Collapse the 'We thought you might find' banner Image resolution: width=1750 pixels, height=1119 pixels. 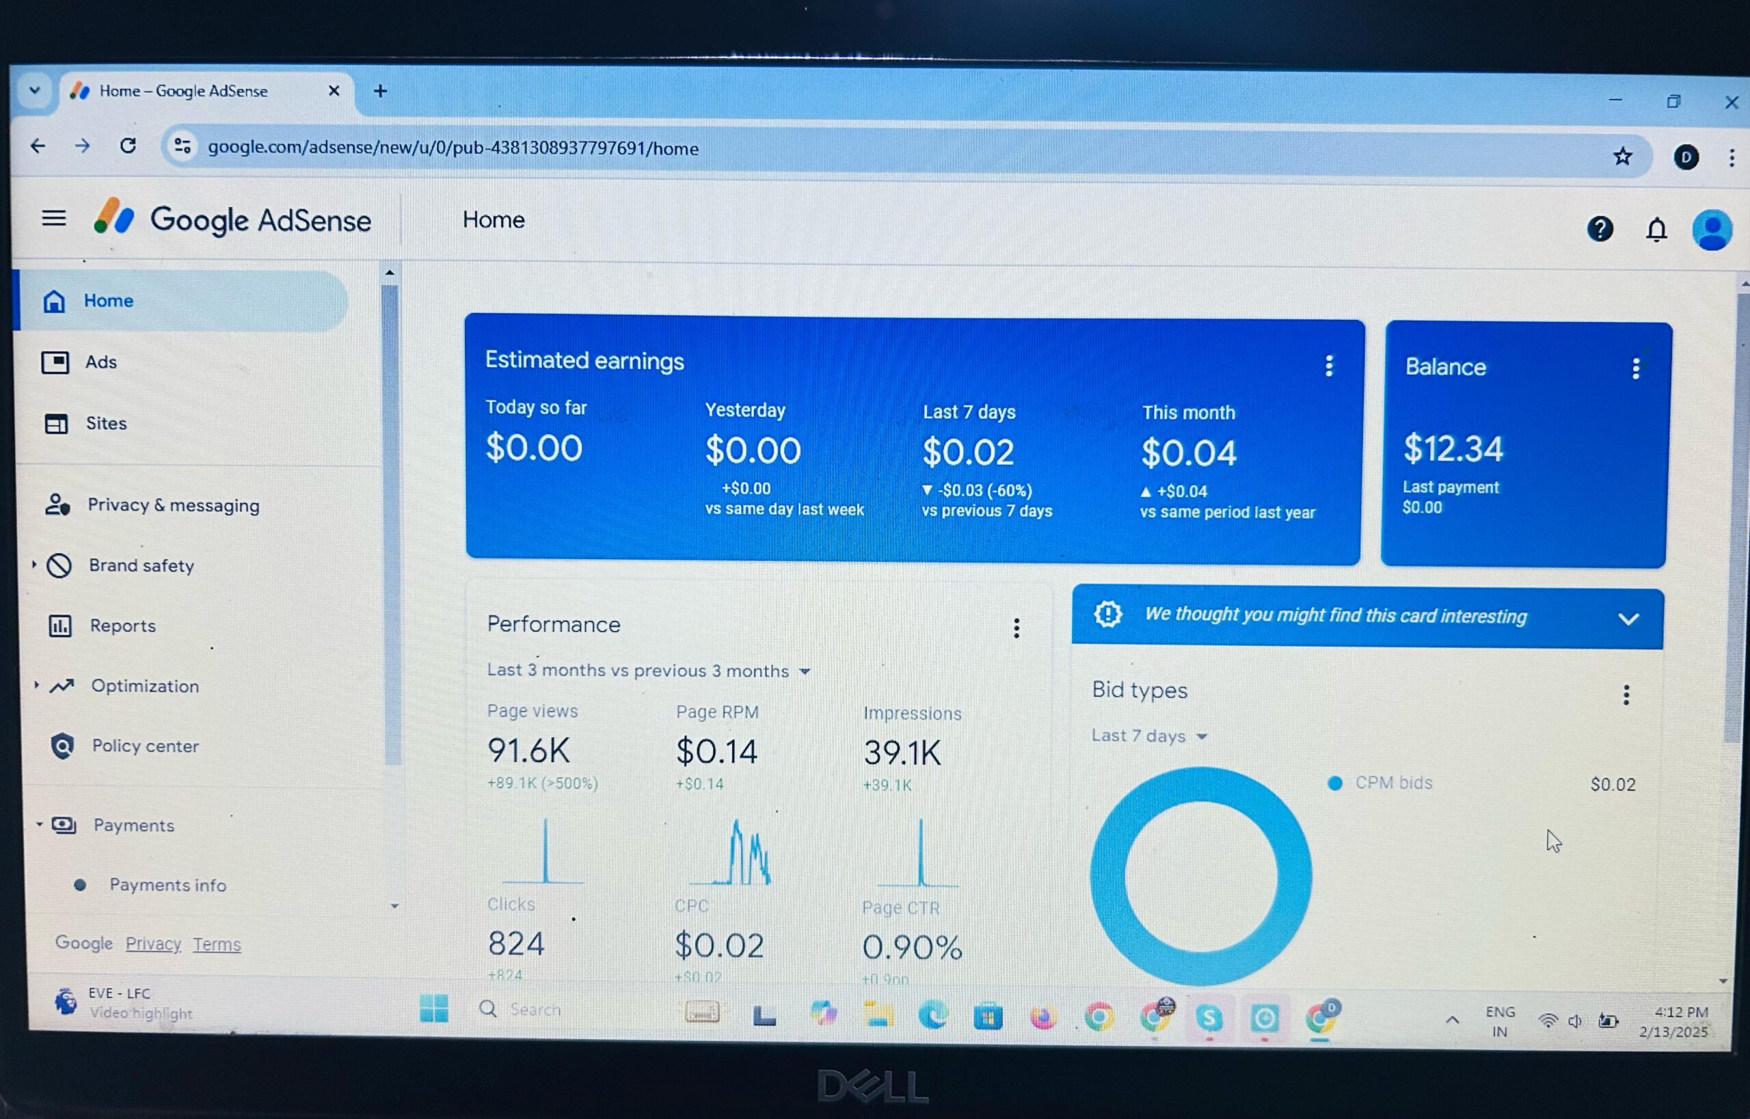[x=1628, y=619]
